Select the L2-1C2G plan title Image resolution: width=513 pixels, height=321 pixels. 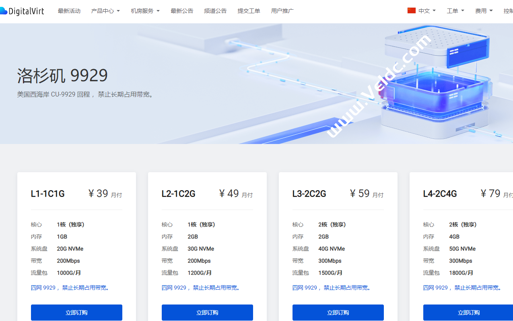178,193
